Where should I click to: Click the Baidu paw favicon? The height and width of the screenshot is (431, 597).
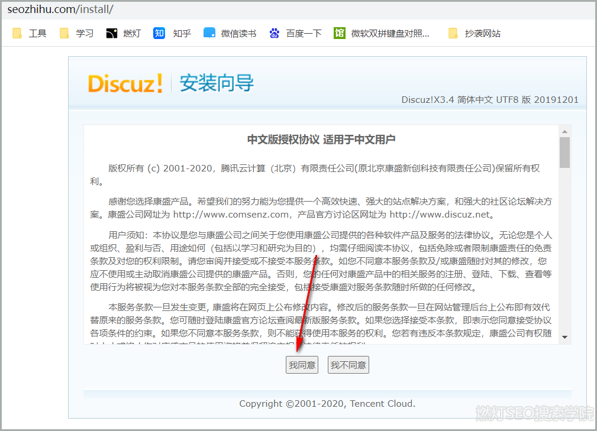[275, 34]
